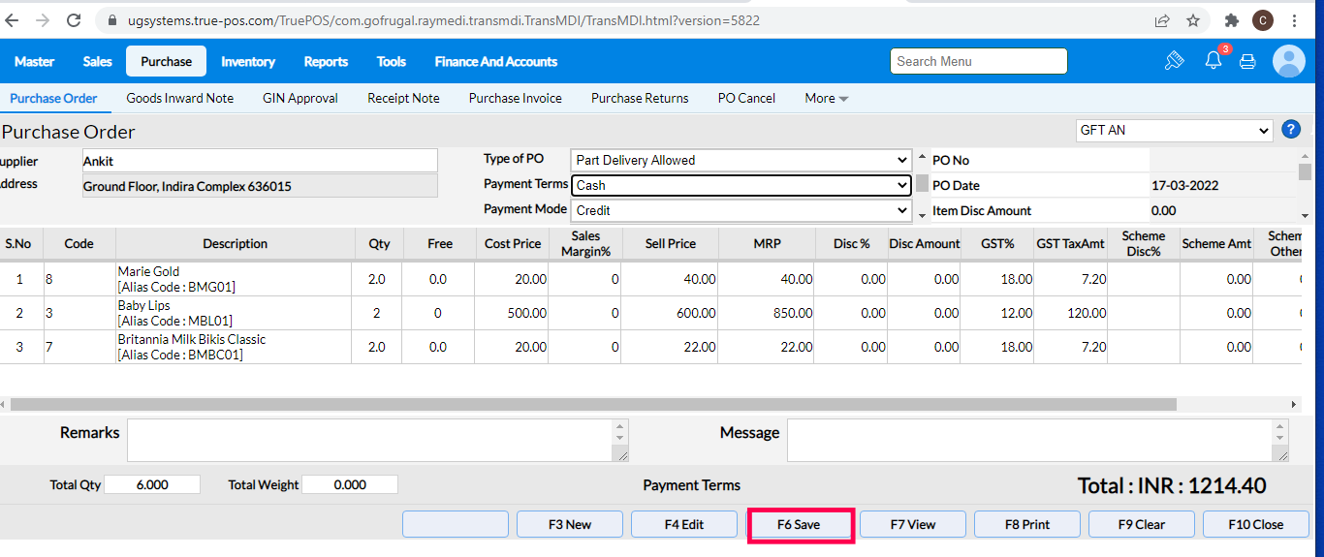Click the PO Date value 17-03-2022

pos(1184,186)
